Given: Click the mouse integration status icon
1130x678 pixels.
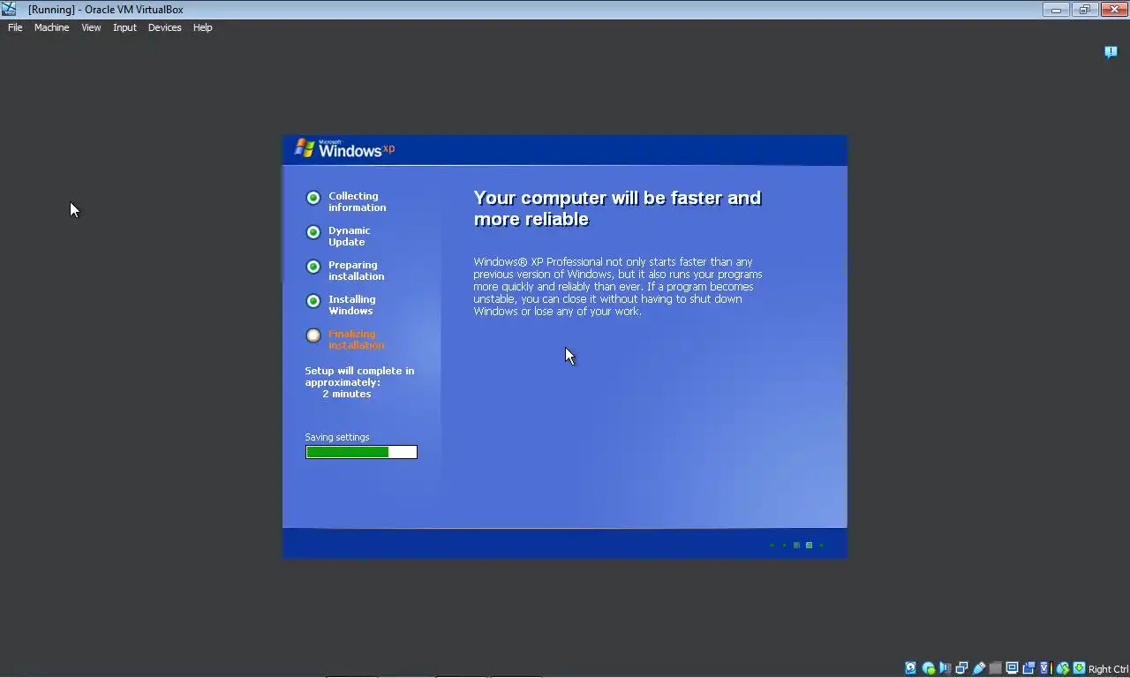Looking at the screenshot, I should [x=1063, y=668].
